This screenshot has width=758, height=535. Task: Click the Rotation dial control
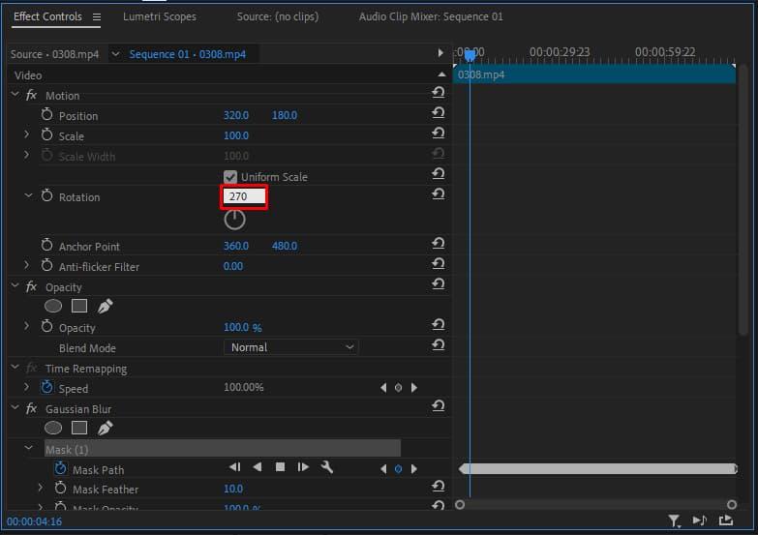(234, 220)
